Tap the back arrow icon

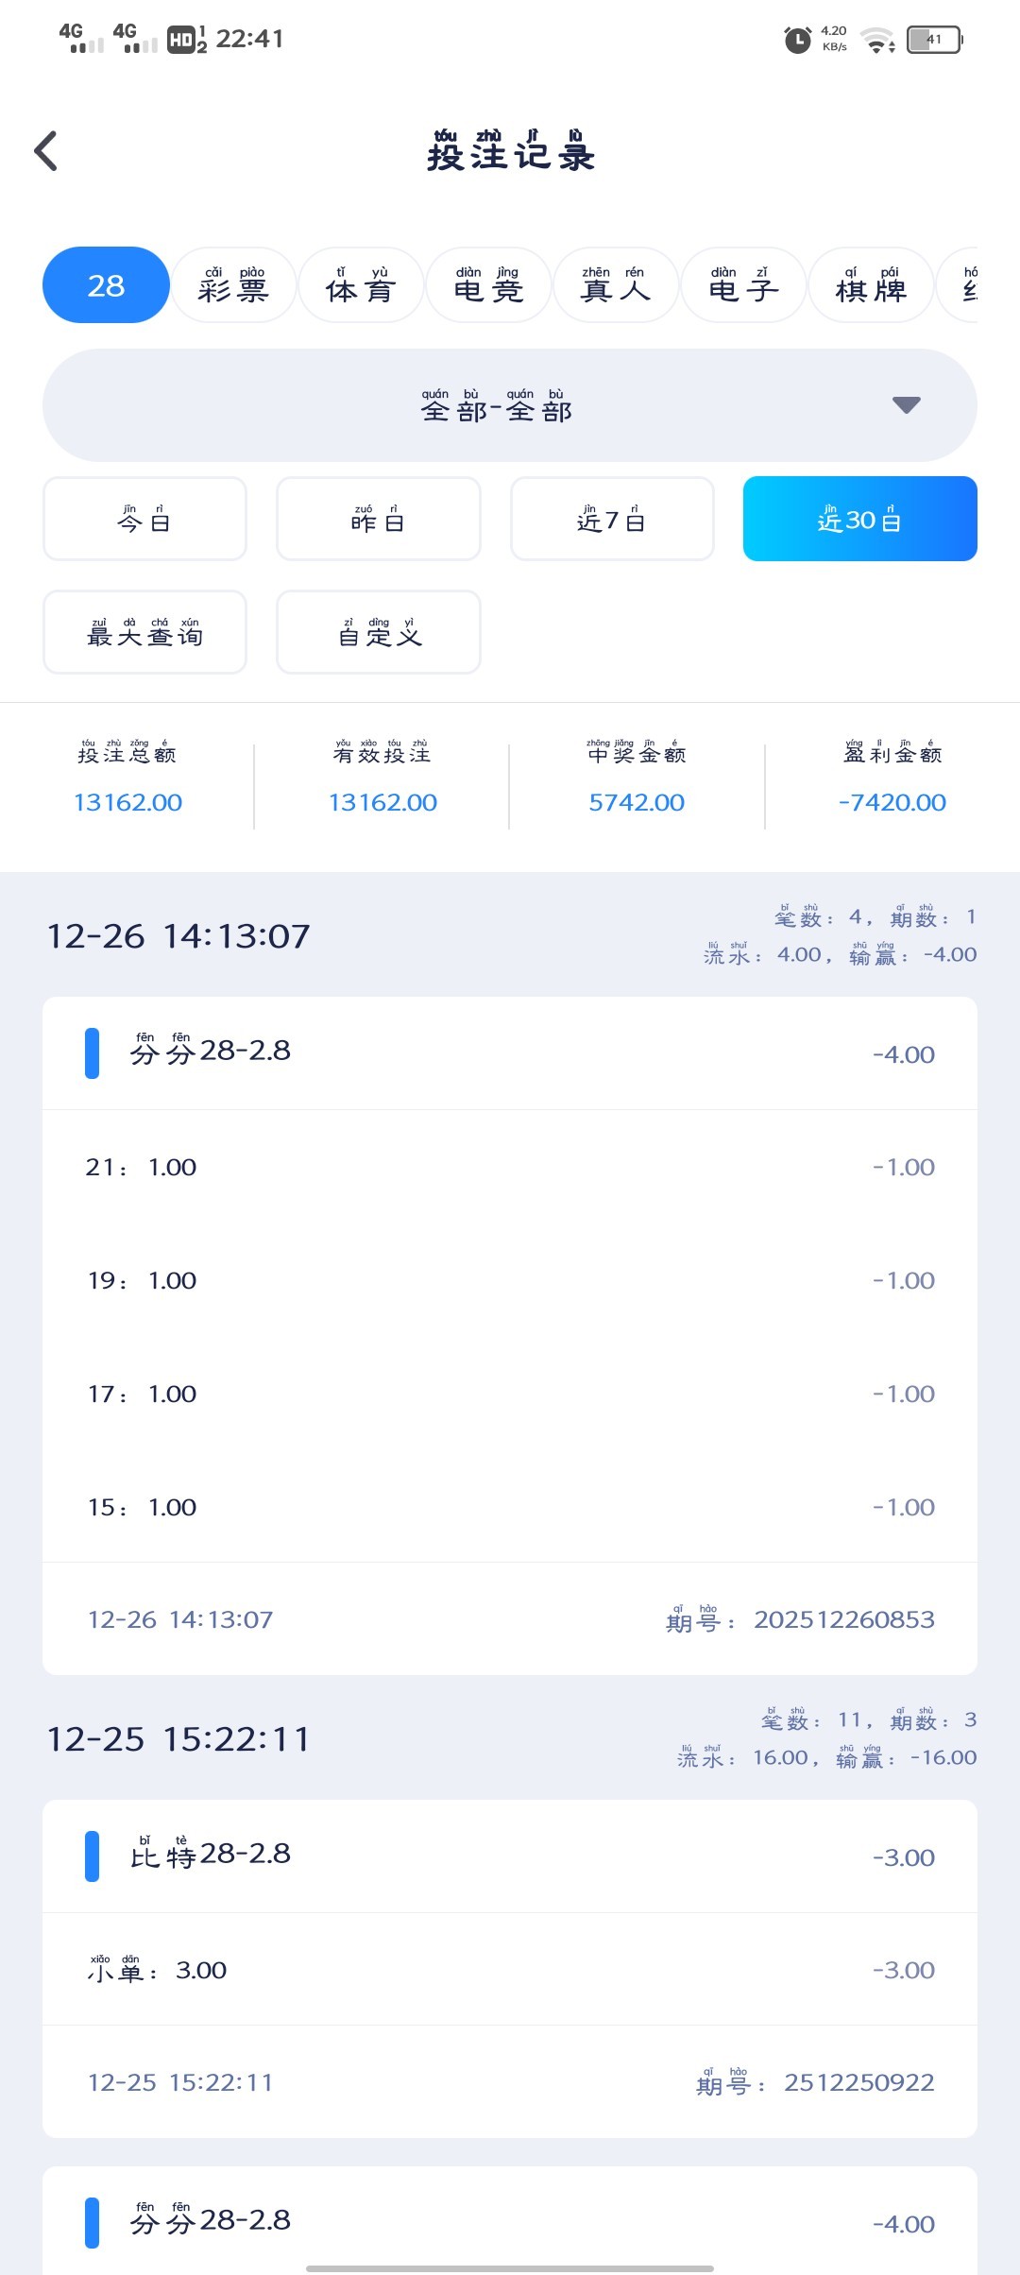coord(46,151)
